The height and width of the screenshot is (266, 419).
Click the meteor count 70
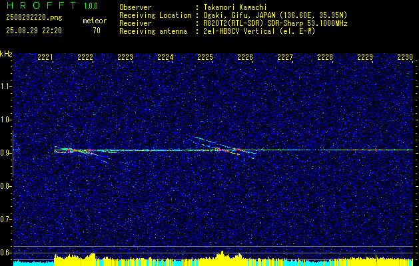pyautogui.click(x=97, y=31)
